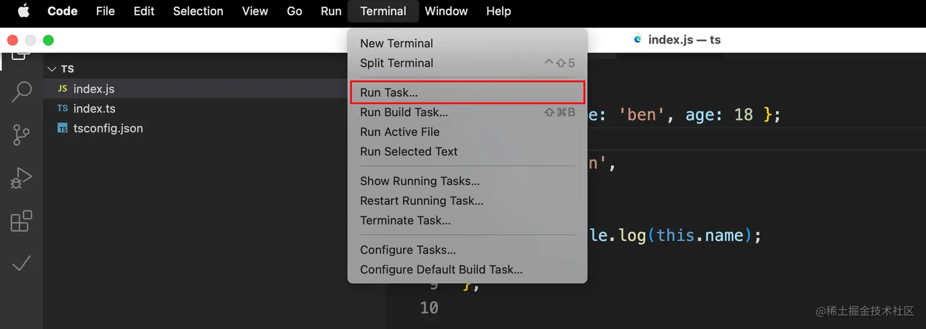This screenshot has width=926, height=329.
Task: Open the Source Control view
Action: tap(21, 135)
